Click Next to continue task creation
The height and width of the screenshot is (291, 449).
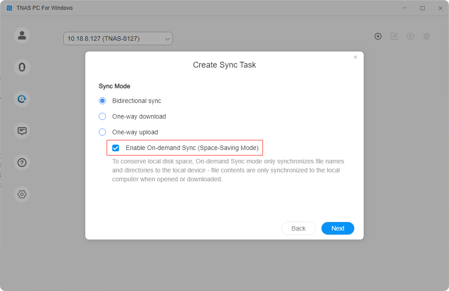(x=338, y=228)
